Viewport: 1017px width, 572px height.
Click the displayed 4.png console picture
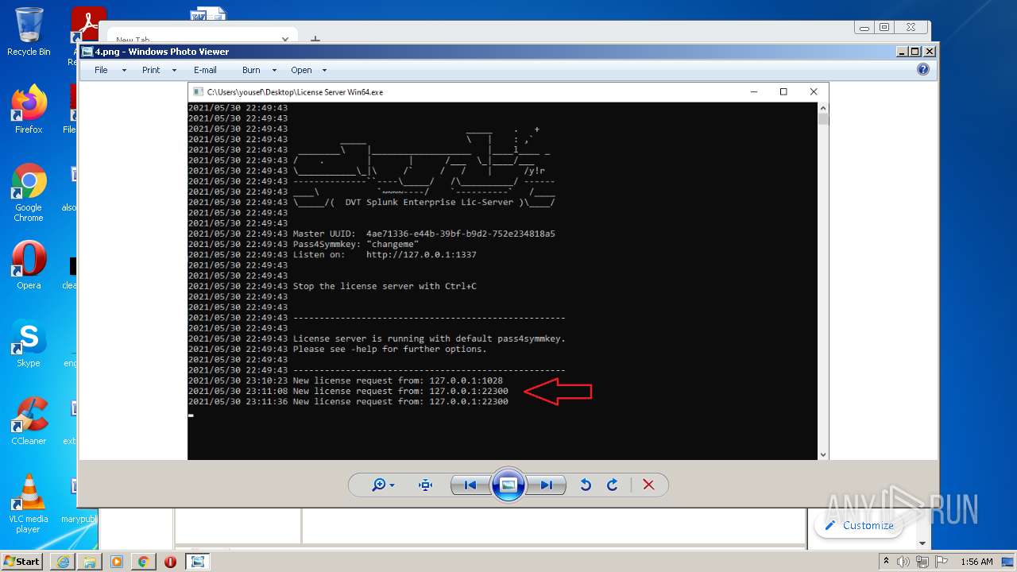[x=508, y=271]
